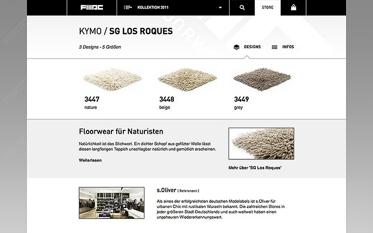Click the list icon beside Kollektion 2011
This screenshot has width=373, height=233.
point(127,7)
